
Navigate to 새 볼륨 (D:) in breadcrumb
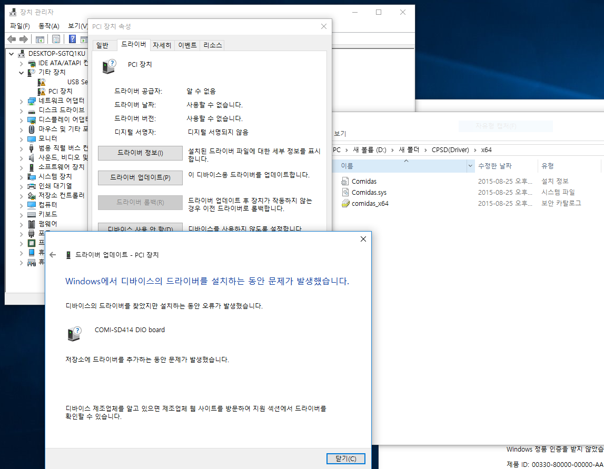coord(370,150)
